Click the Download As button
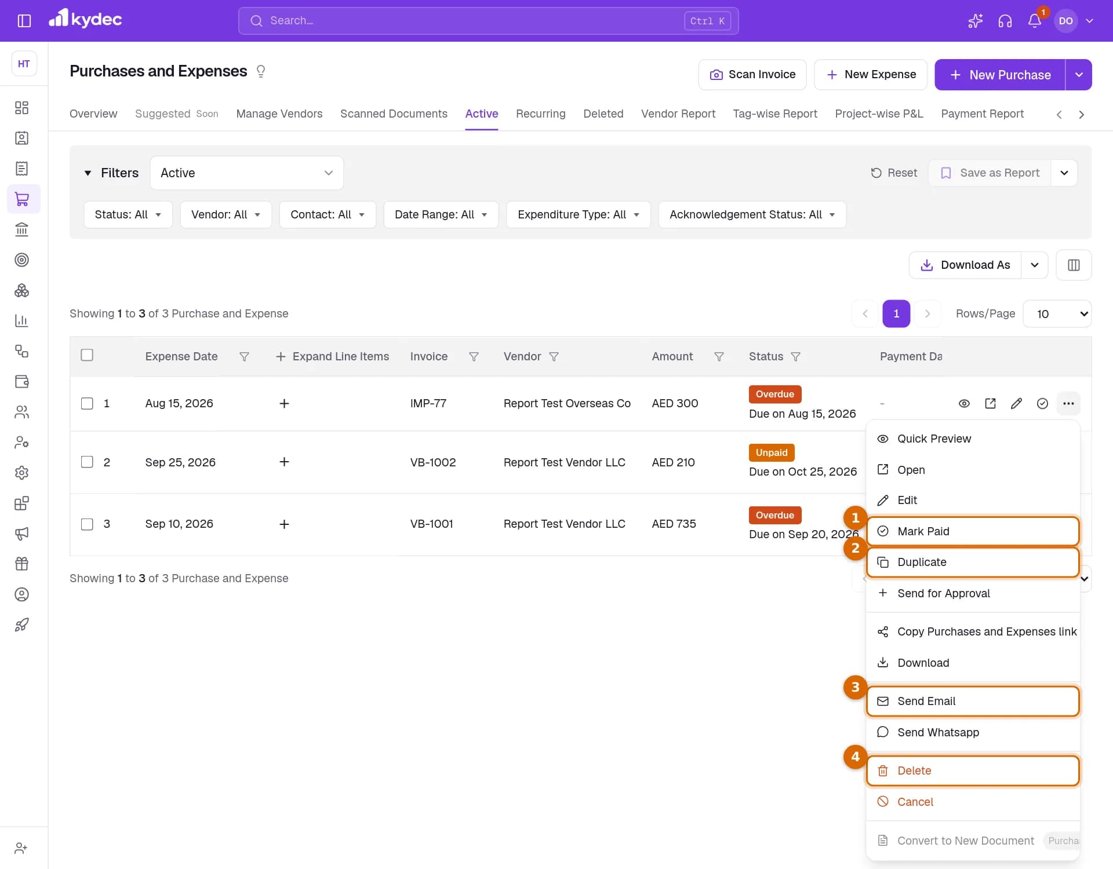 965,265
